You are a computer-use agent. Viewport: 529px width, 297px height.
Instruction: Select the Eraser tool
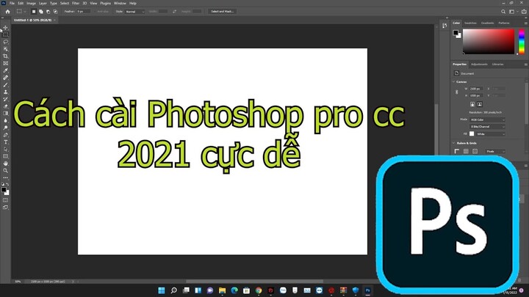(5, 106)
